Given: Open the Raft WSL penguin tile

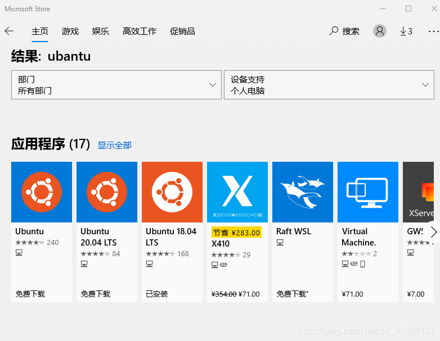Looking at the screenshot, I should (x=303, y=192).
